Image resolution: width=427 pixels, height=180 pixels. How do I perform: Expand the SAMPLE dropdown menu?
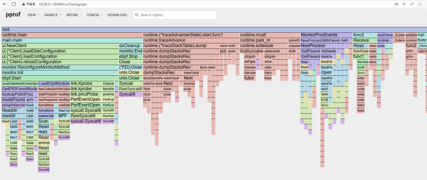pos(53,15)
